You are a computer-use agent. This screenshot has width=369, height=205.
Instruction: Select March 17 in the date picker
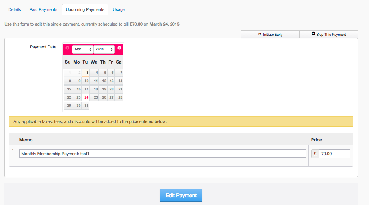[86, 89]
